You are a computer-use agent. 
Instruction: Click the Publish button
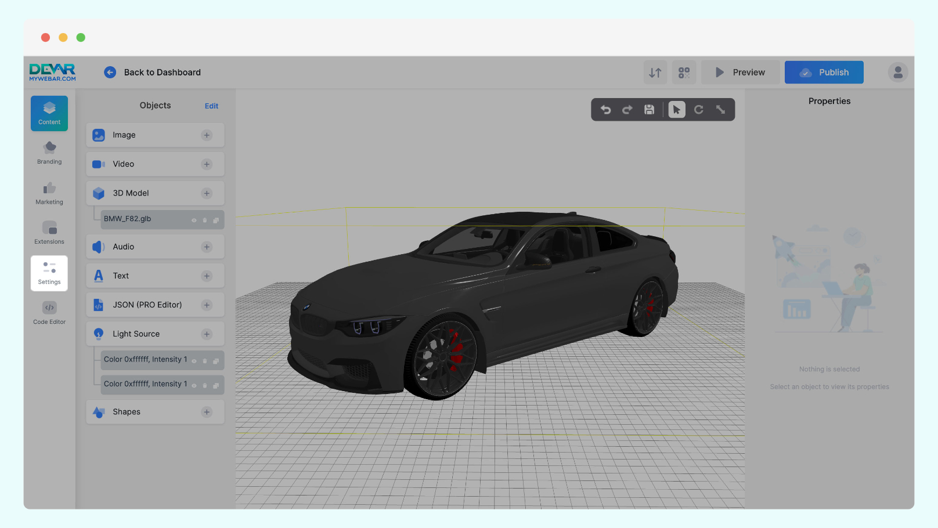click(x=824, y=73)
